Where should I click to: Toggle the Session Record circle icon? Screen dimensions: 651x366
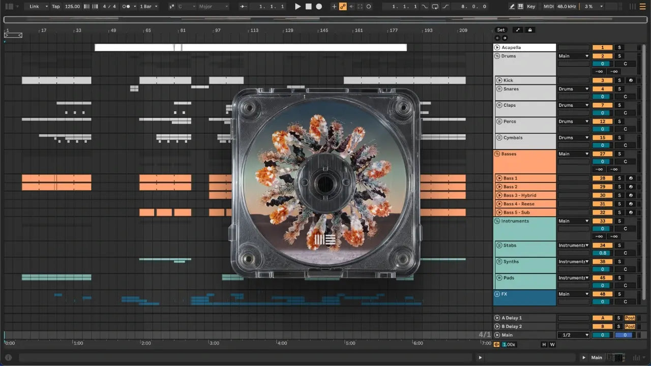369,7
